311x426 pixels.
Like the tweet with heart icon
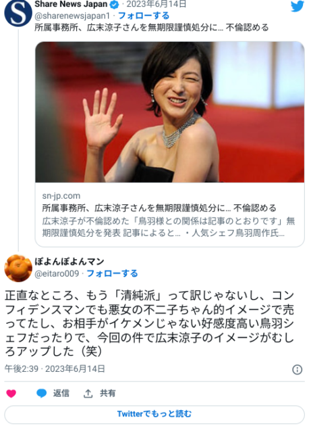click(x=11, y=393)
